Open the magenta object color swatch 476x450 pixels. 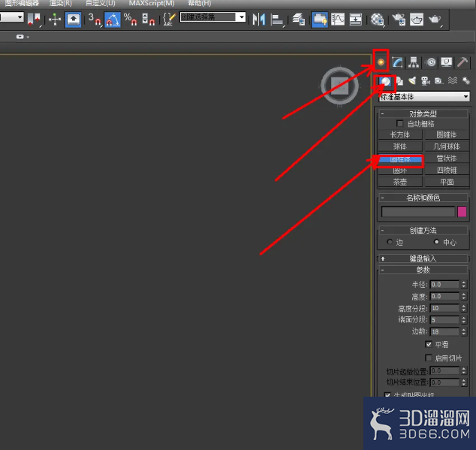(x=462, y=212)
